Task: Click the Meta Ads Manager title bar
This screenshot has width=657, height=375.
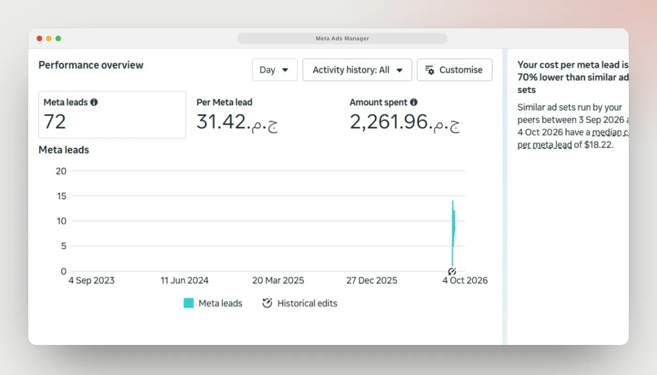Action: [x=343, y=38]
